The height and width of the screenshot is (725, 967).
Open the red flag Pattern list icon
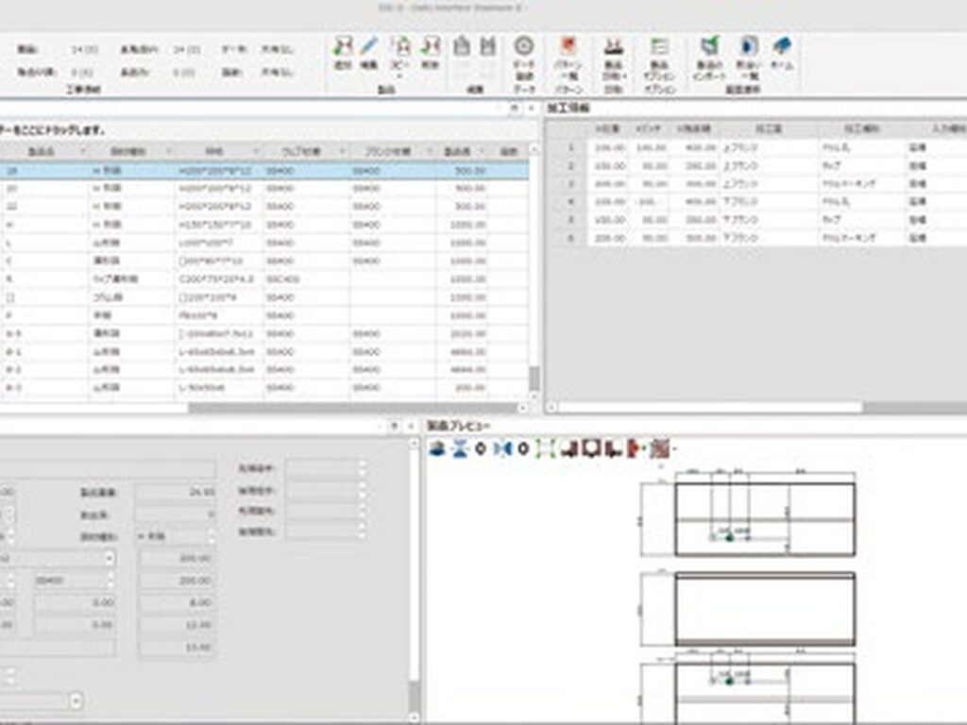pos(568,46)
